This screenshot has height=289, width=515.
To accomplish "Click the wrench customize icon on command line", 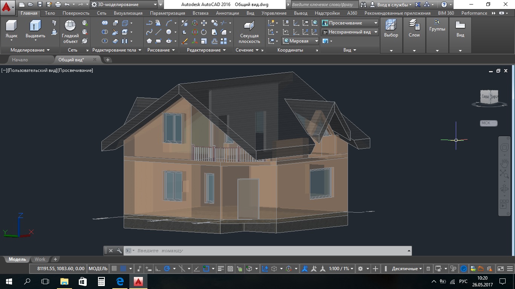I will tap(119, 251).
